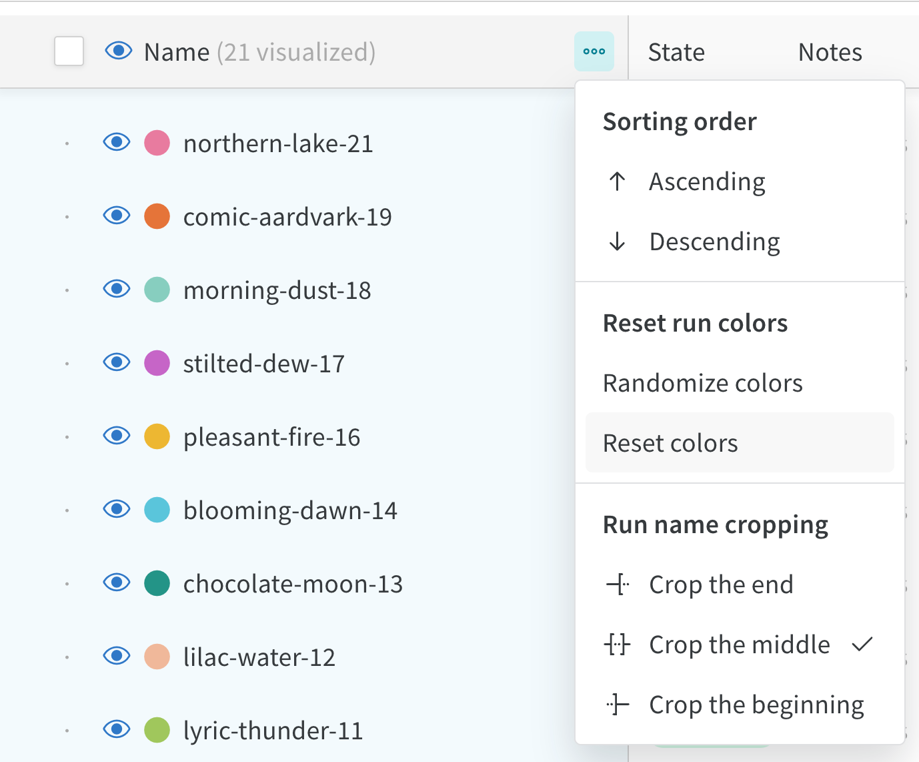The width and height of the screenshot is (919, 762).
Task: Click the State column header
Action: pos(676,51)
